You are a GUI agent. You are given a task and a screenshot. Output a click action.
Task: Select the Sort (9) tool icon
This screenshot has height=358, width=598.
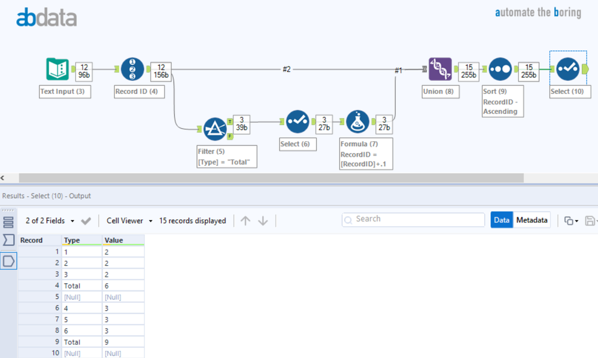[500, 69]
